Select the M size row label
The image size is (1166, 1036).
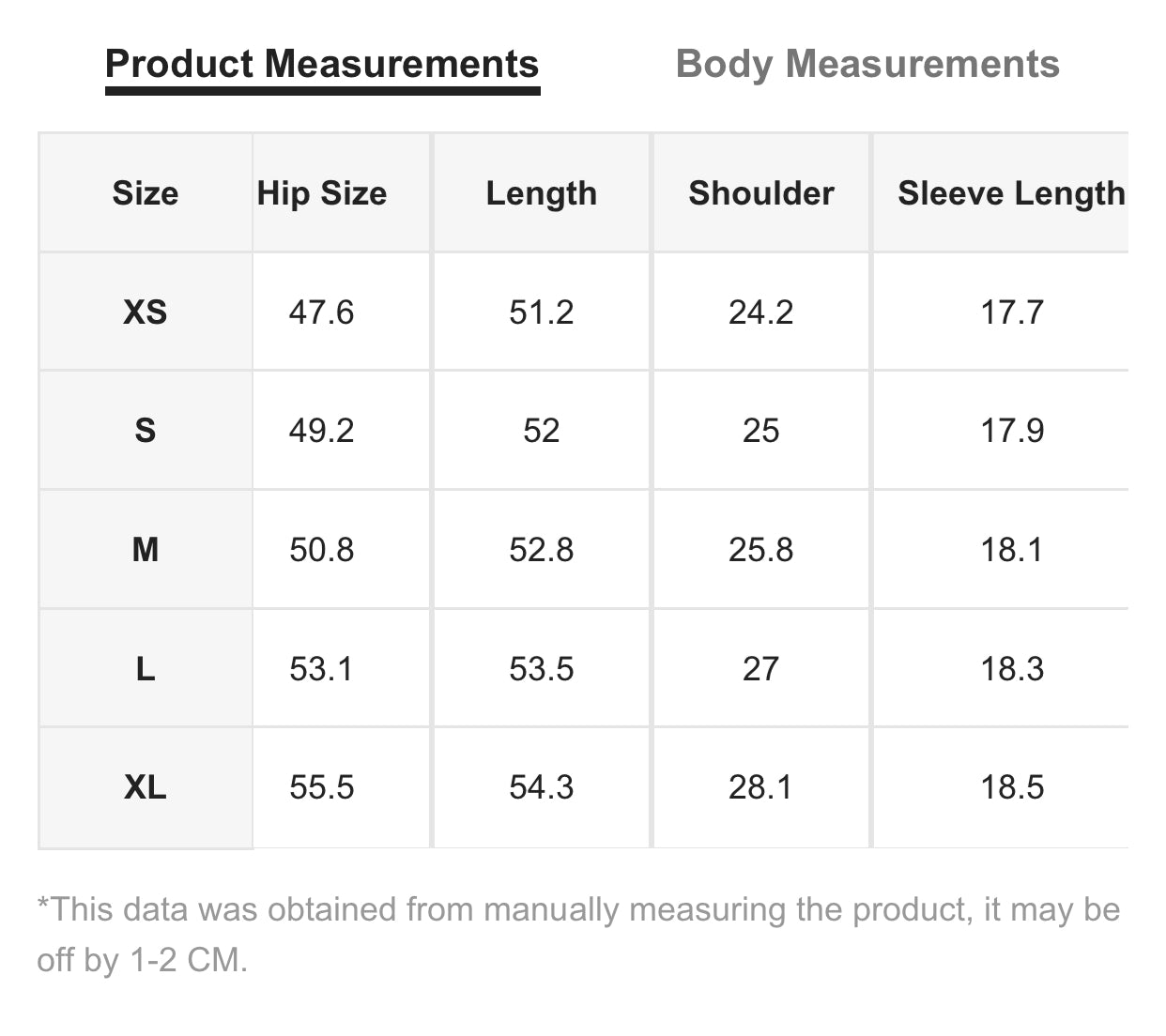pyautogui.click(x=146, y=549)
